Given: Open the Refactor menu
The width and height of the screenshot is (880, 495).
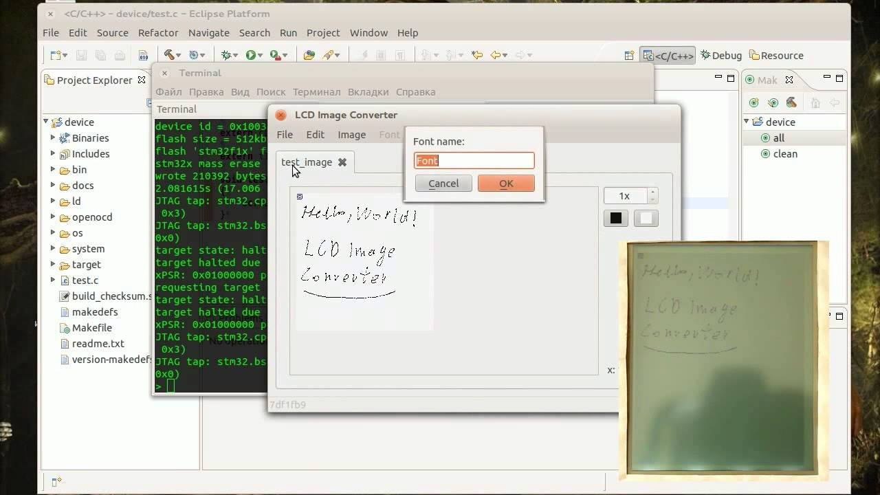Looking at the screenshot, I should 158,32.
